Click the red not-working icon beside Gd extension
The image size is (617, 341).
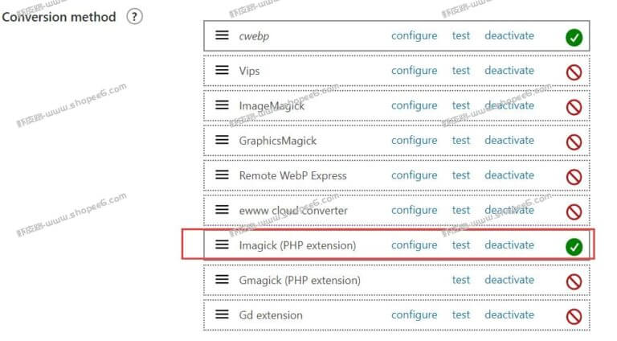click(574, 317)
